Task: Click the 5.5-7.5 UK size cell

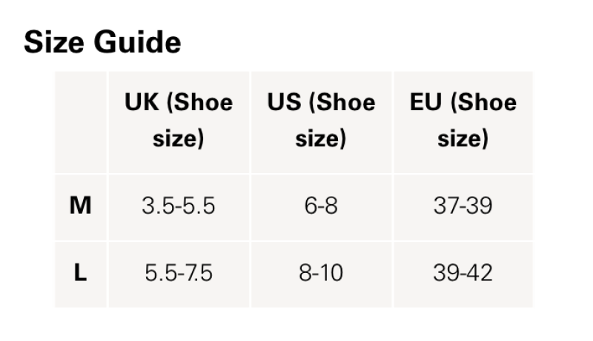Action: click(x=179, y=273)
